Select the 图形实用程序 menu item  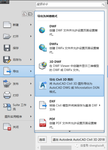[x=17, y=116]
